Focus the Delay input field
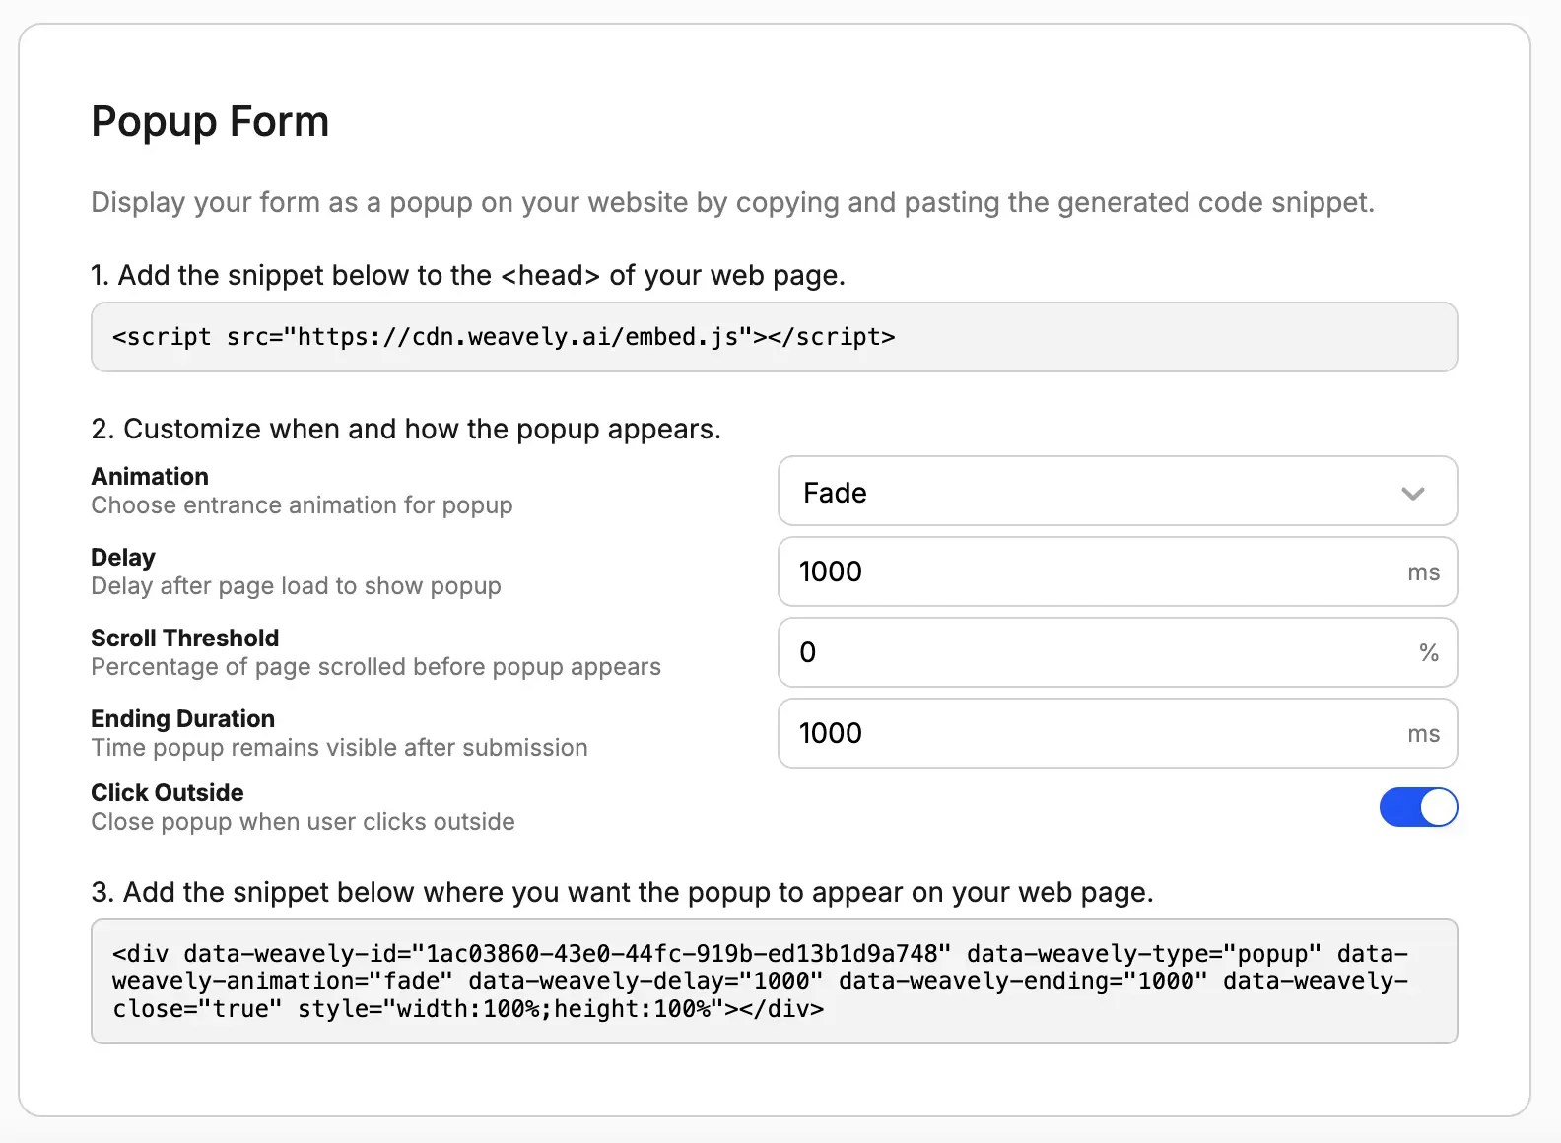The width and height of the screenshot is (1561, 1143). click(1118, 571)
